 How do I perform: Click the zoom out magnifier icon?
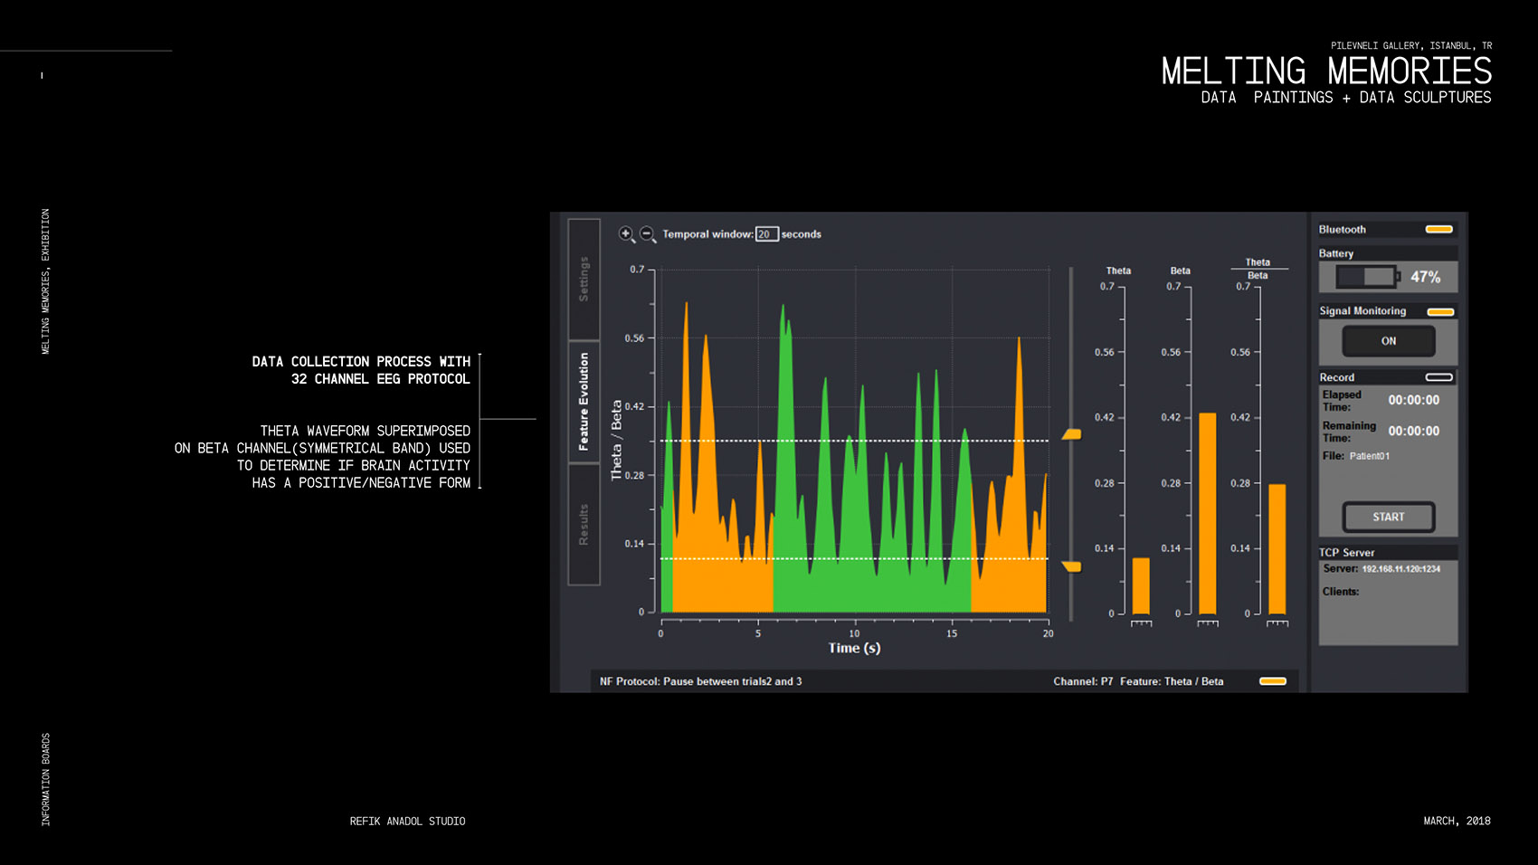coord(648,234)
